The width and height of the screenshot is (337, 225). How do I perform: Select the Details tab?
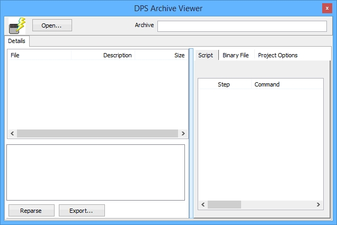point(17,41)
